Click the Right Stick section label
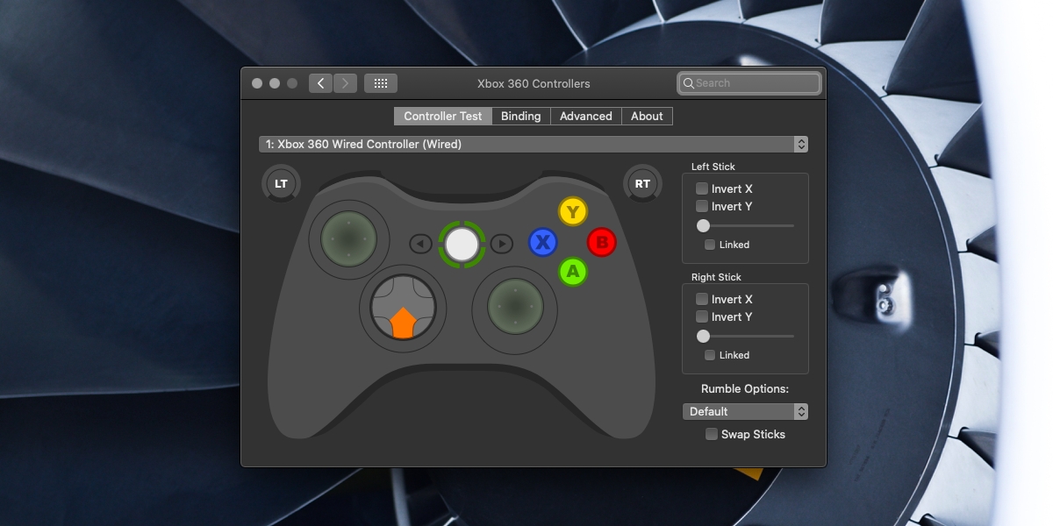The image size is (1053, 526). (x=716, y=277)
